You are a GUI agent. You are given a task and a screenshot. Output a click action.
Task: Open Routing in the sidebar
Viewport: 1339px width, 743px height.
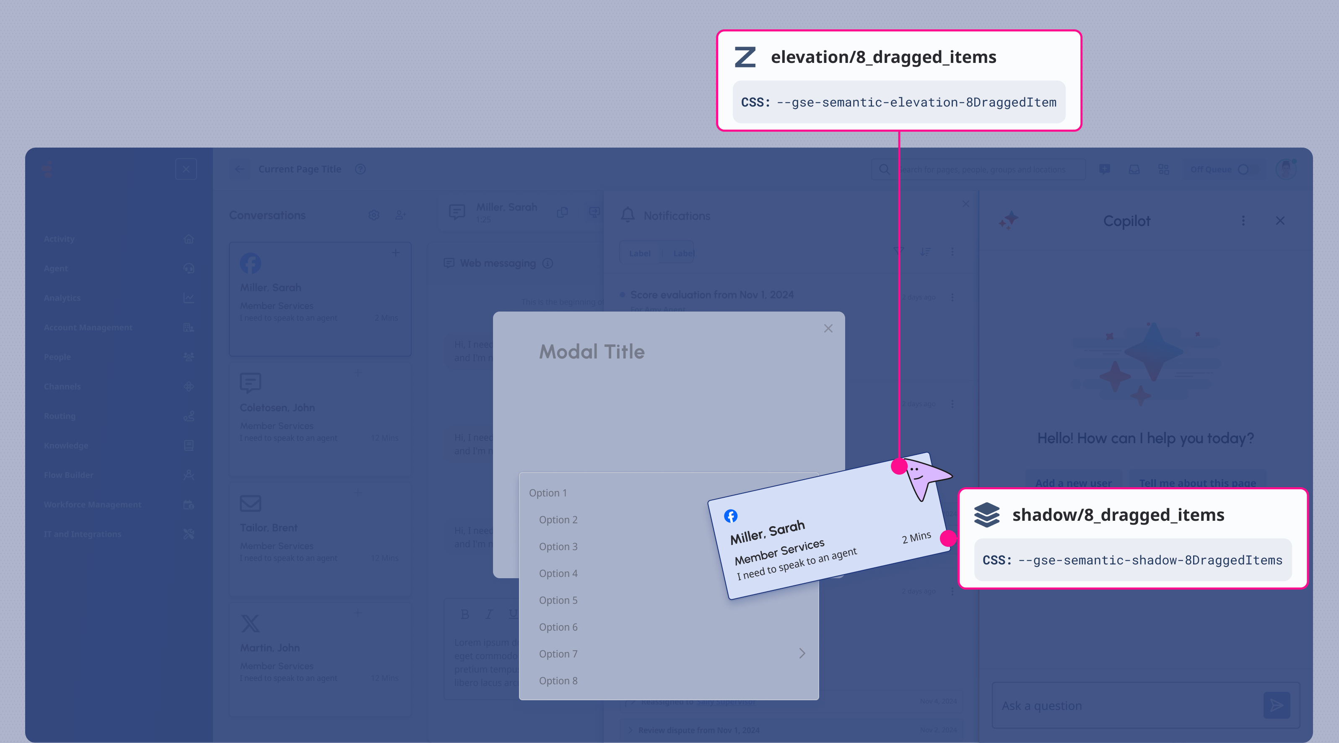(x=119, y=416)
